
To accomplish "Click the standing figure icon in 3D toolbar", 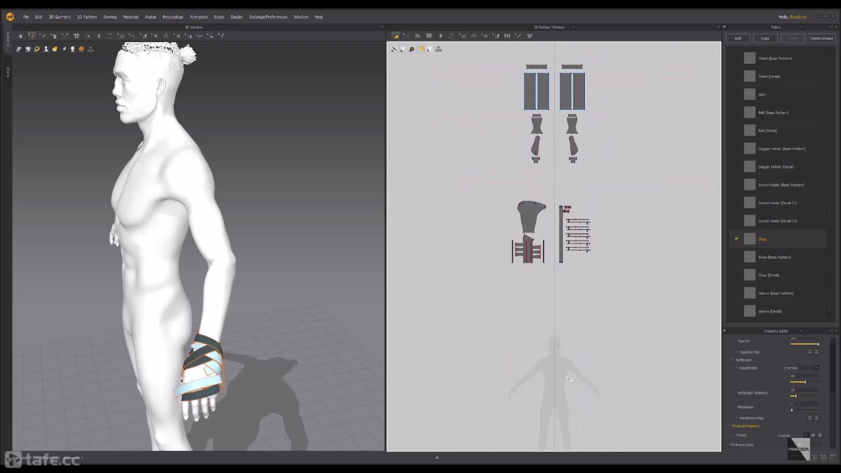I will 99,36.
